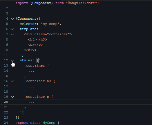152x125 pixels.
Task: Fold the .container p rule at line 19
Action: 12,97
